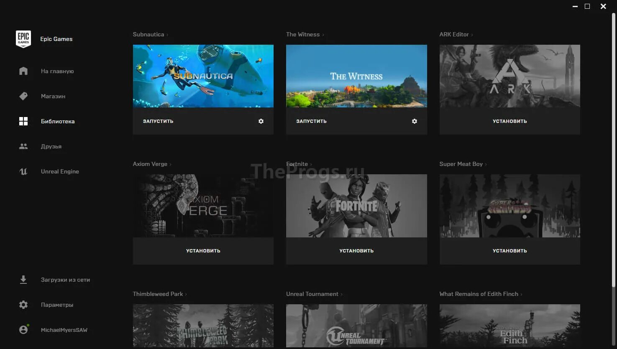Click the gear icon beside Параметры
Screen dimensions: 617x349
(x=23, y=305)
